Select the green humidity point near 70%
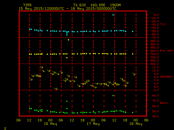The image size is (174, 130). [x=67, y=101]
